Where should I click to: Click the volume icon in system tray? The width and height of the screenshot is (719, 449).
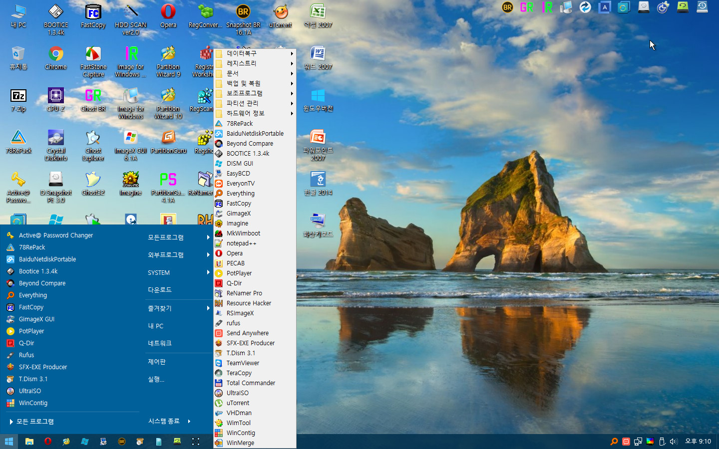click(674, 441)
